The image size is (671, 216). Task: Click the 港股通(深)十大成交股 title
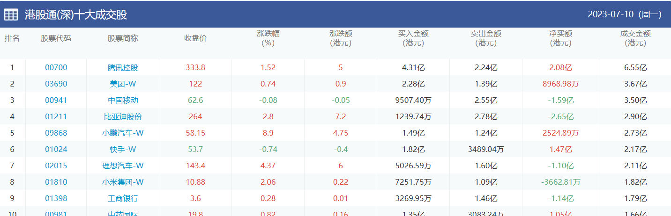point(76,15)
